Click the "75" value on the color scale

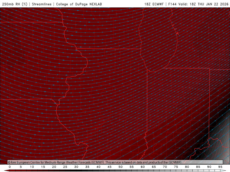(x=176, y=167)
